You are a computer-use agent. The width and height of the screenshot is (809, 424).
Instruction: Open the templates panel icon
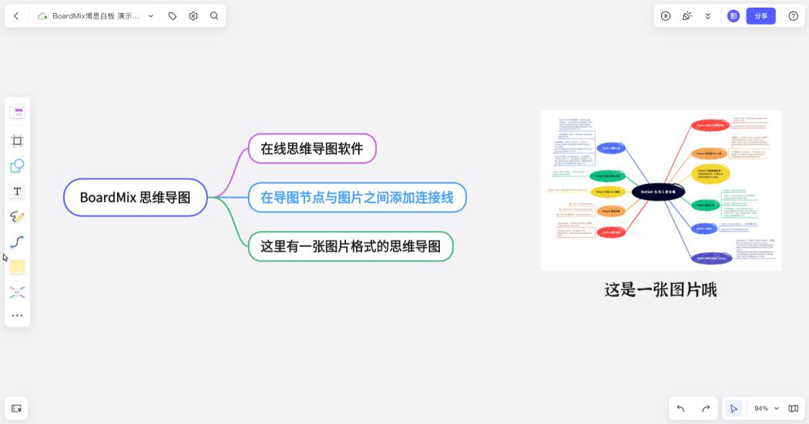point(17,112)
